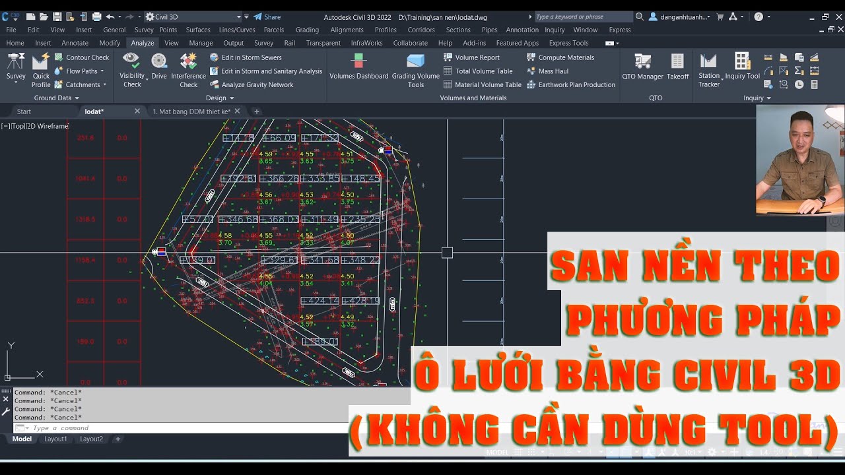The width and height of the screenshot is (845, 475).
Task: Open the Visibility Check eye tool
Action: tap(132, 70)
